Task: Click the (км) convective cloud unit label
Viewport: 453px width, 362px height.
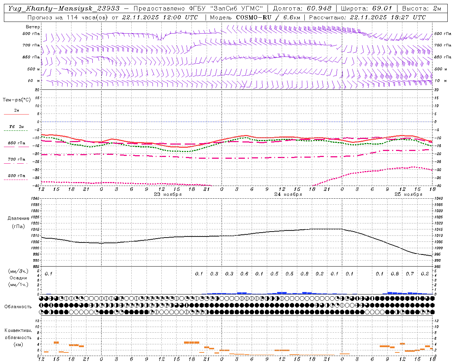Action: (18, 344)
